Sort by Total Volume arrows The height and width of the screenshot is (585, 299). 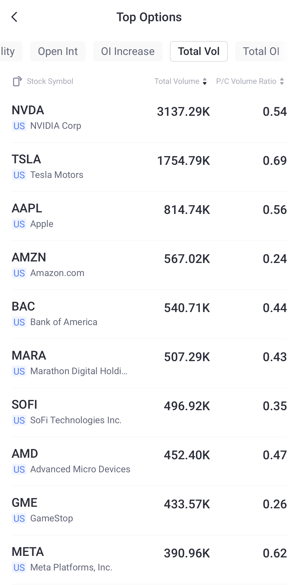tap(204, 81)
